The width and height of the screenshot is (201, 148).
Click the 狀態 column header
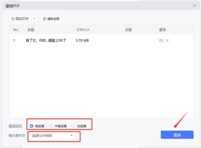click(x=128, y=30)
